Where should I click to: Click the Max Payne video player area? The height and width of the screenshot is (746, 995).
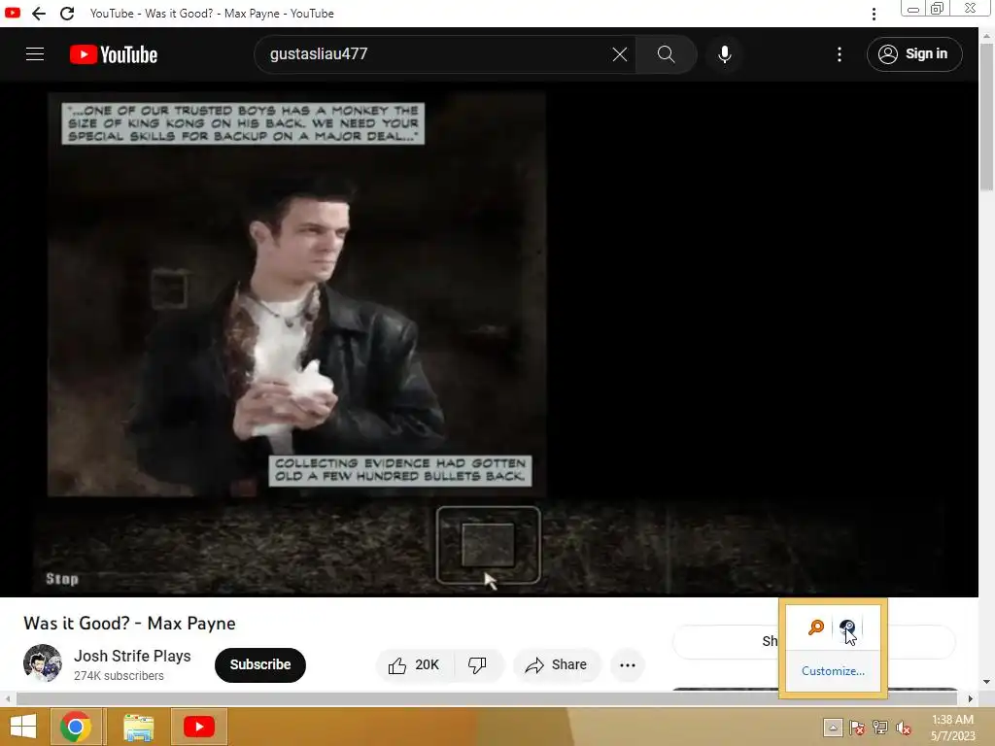(490, 339)
